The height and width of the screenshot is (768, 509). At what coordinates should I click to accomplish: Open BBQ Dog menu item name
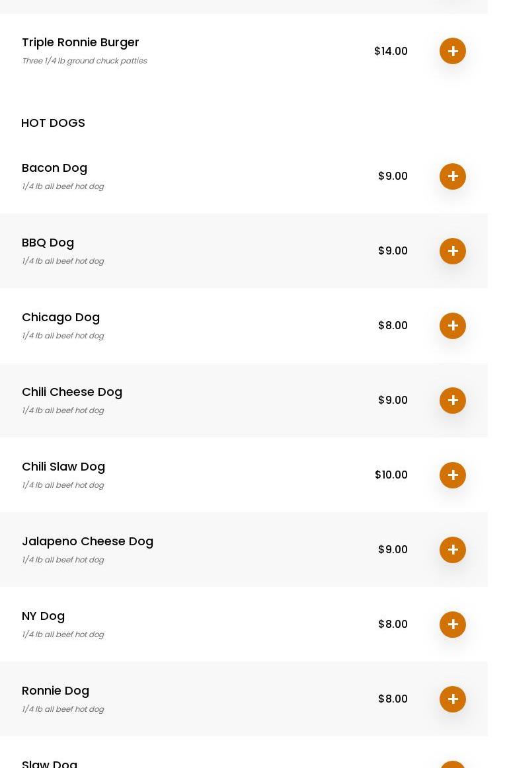(x=48, y=243)
